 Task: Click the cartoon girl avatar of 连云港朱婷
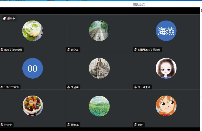point(166,68)
